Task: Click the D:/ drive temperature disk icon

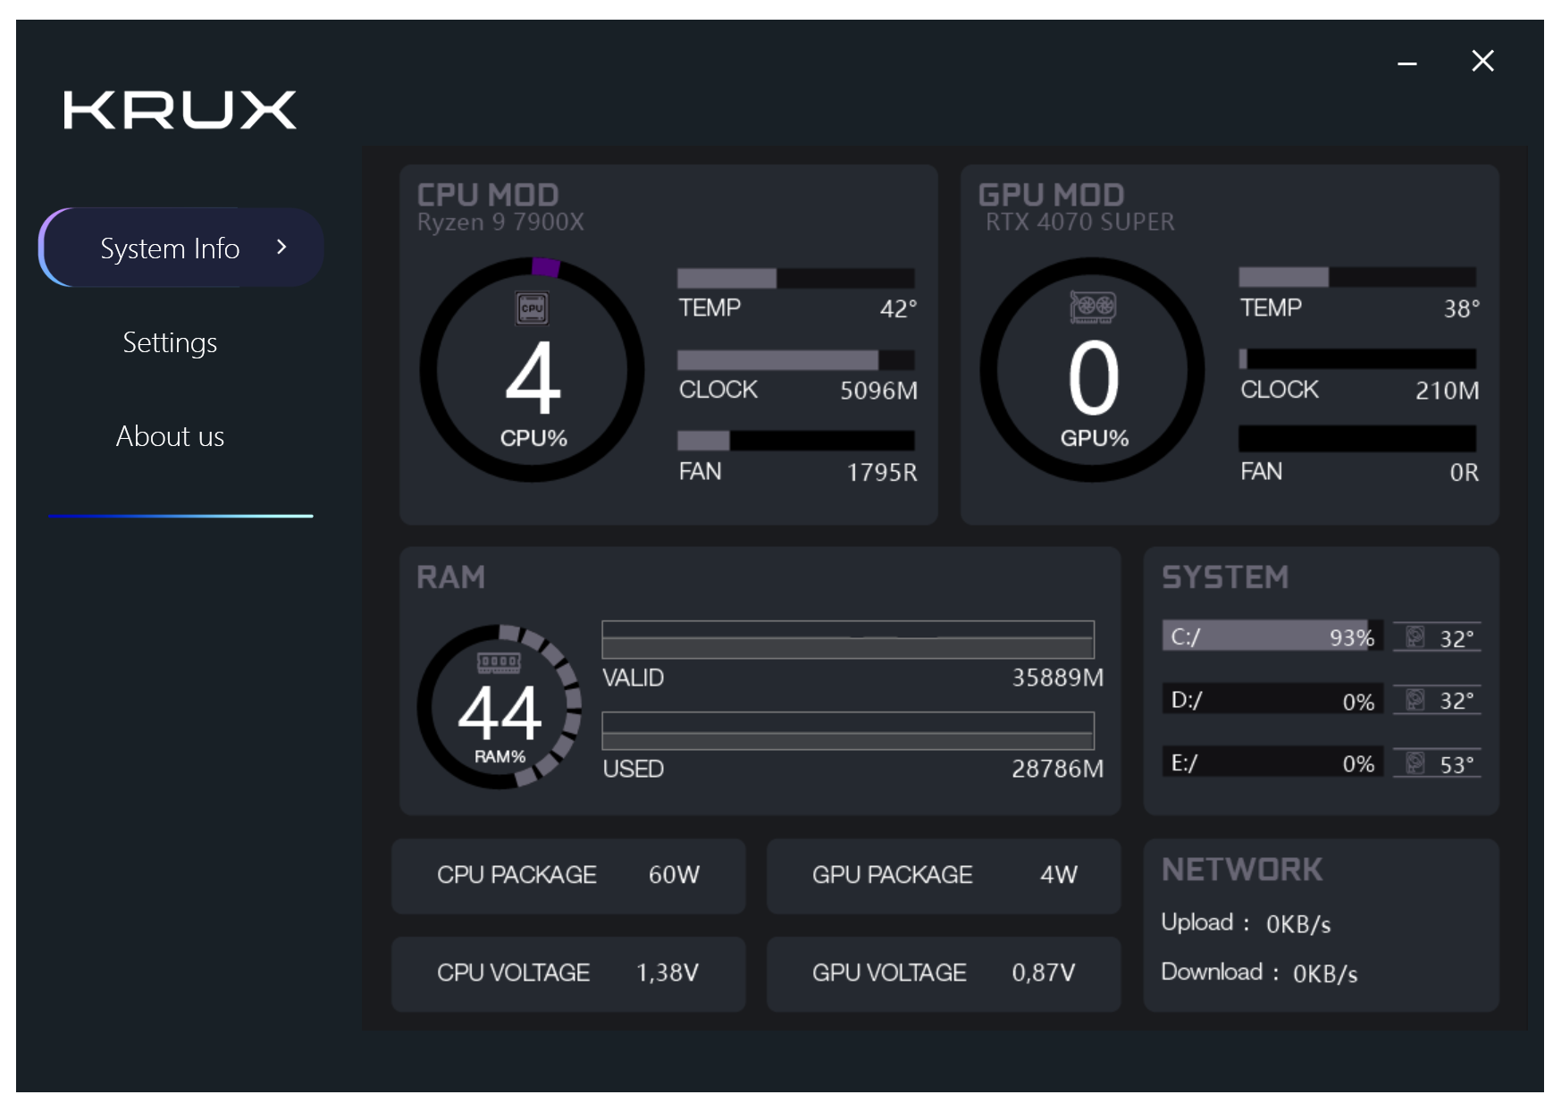Action: pos(1414,699)
